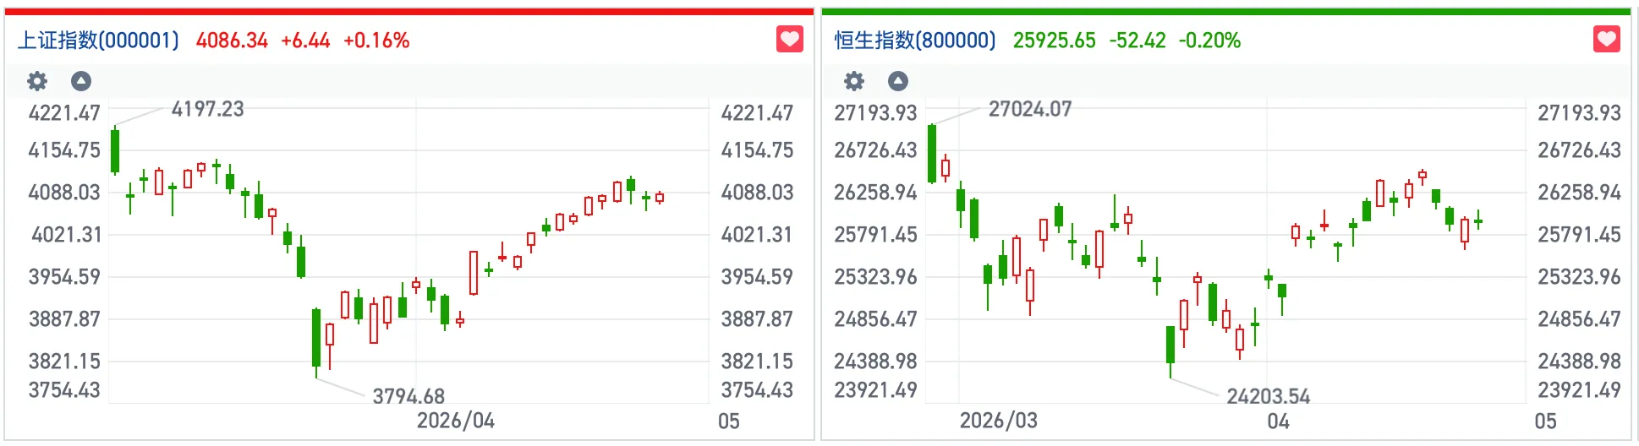1639x446 pixels.
Task: Open settings gear for 恒生指数 chart
Action: (x=854, y=81)
